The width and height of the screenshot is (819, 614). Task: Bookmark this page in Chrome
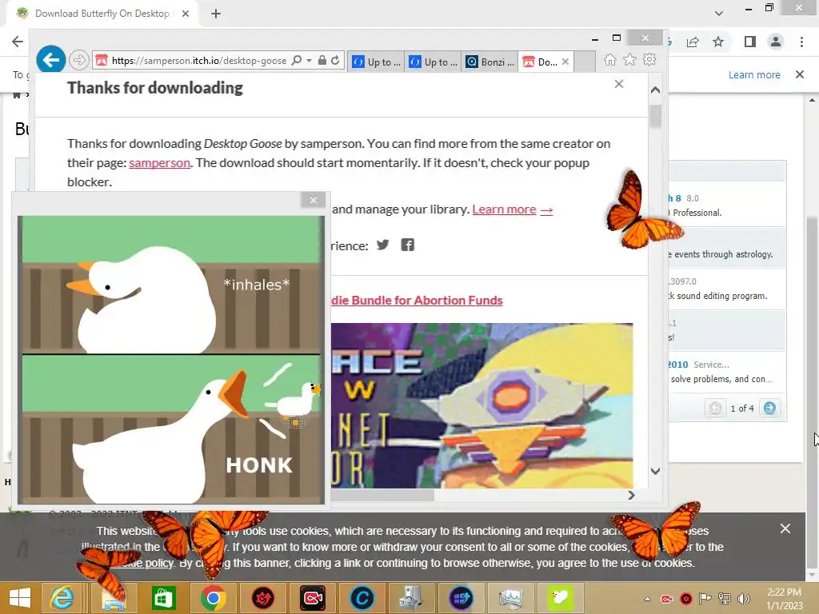[x=719, y=42]
